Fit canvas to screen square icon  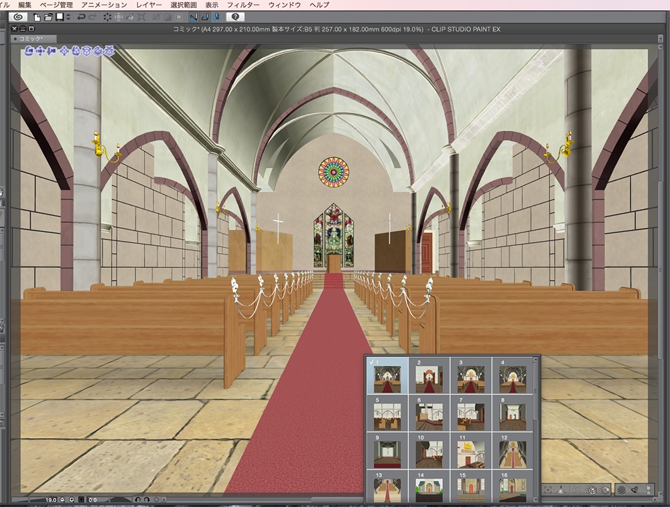(81, 500)
